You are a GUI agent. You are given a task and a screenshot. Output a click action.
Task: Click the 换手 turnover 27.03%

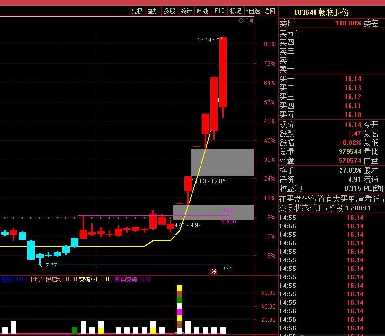coord(350,170)
